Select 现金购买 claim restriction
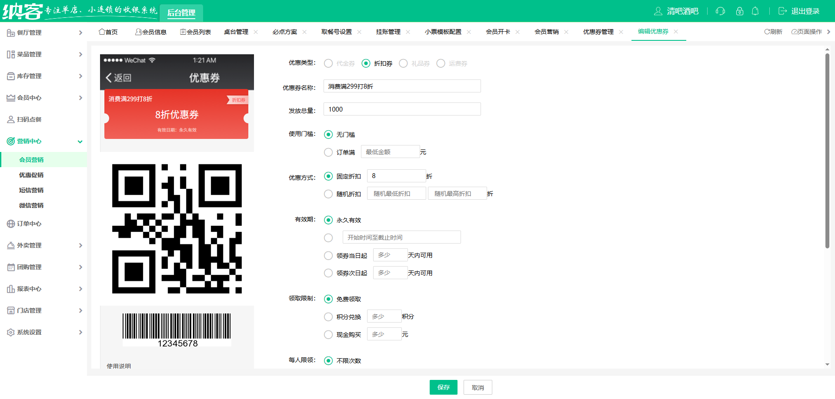The width and height of the screenshot is (835, 399). (x=328, y=335)
